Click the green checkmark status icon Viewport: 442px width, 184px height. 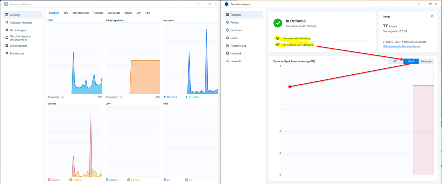[x=278, y=23]
